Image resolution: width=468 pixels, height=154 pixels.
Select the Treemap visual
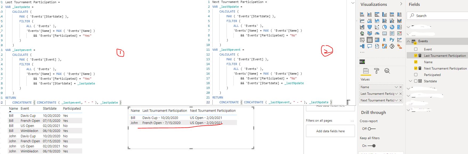(x=399, y=27)
